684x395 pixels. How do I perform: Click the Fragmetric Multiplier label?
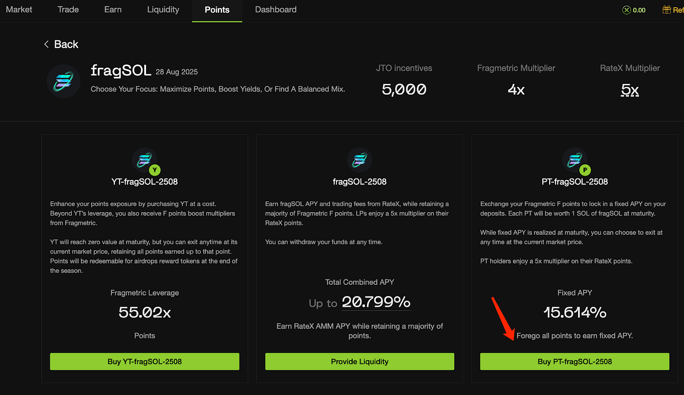pyautogui.click(x=516, y=68)
